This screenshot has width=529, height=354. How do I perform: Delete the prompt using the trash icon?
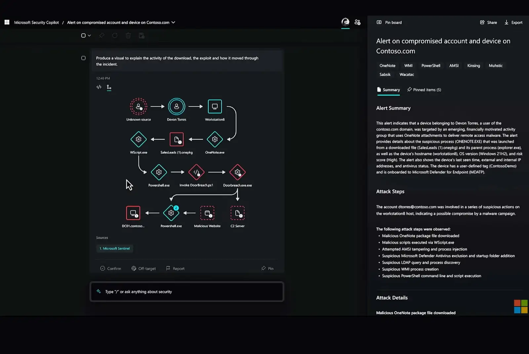[x=128, y=35]
